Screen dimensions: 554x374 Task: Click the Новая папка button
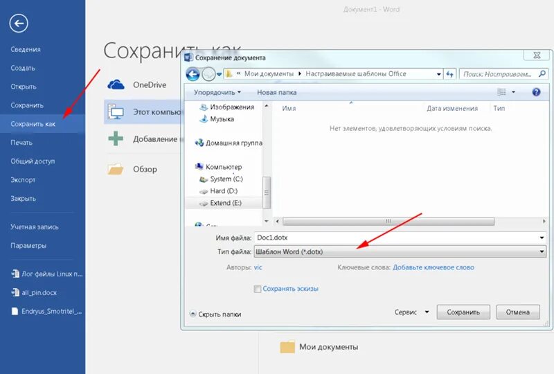[276, 92]
